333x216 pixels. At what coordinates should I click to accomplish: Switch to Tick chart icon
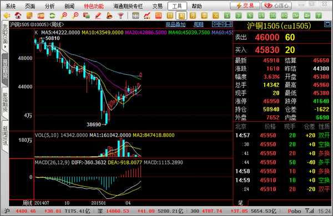(158, 16)
